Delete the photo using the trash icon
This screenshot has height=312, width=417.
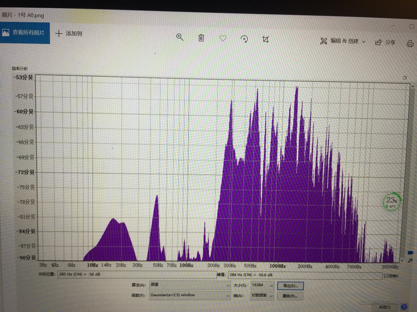[x=201, y=38]
